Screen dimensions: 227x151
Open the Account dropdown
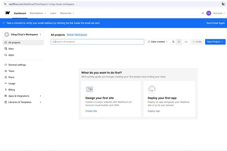(x=219, y=13)
